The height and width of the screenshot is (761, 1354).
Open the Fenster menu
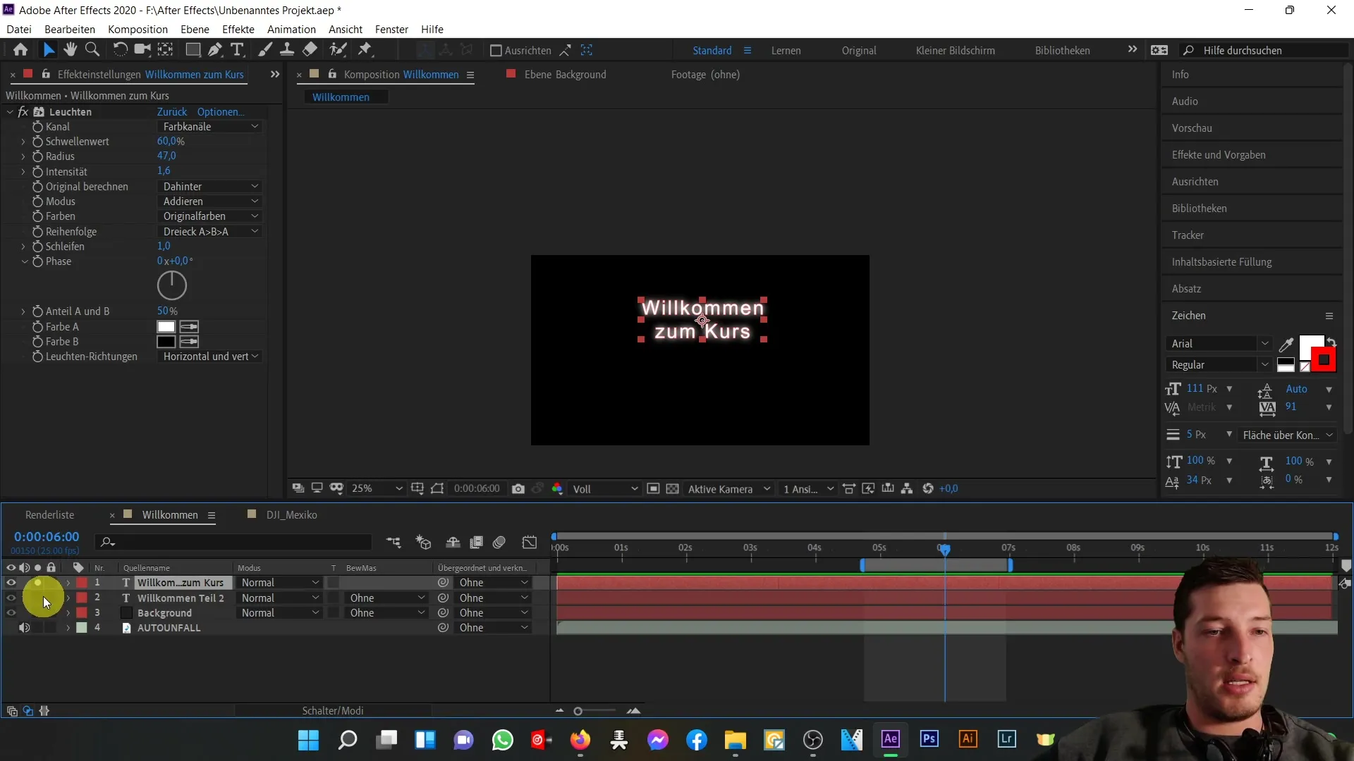click(x=391, y=29)
